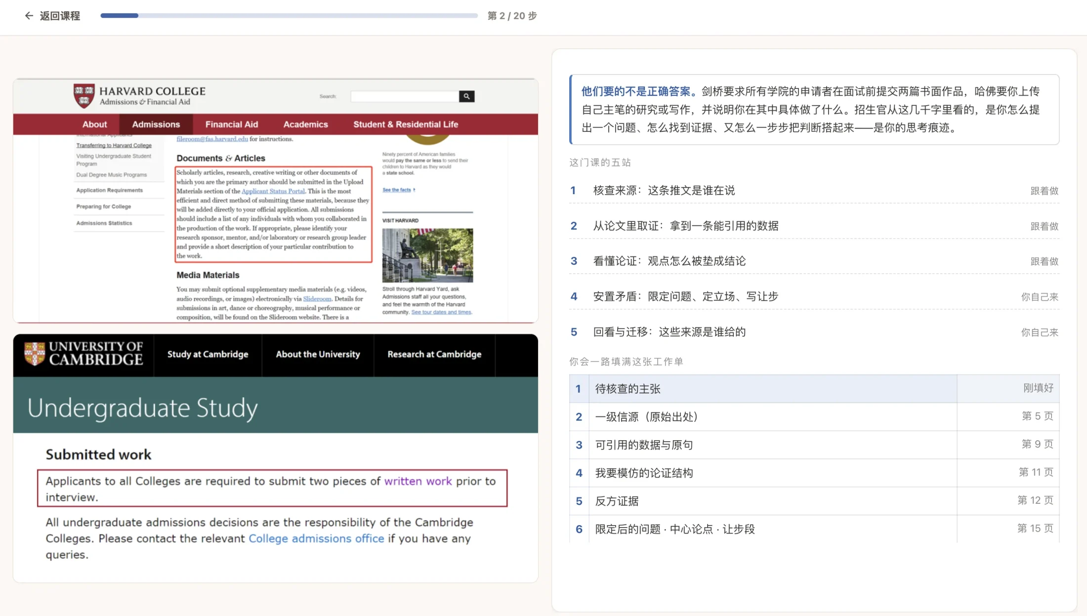This screenshot has height=616, width=1087.
Task: Open About the University menu
Action: [318, 355]
